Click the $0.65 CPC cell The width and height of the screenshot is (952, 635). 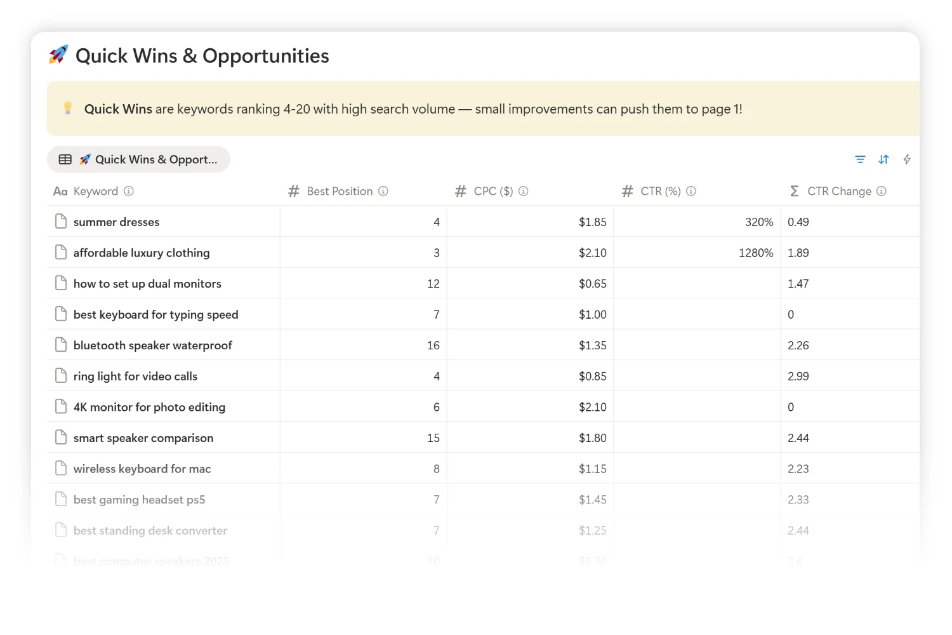531,283
